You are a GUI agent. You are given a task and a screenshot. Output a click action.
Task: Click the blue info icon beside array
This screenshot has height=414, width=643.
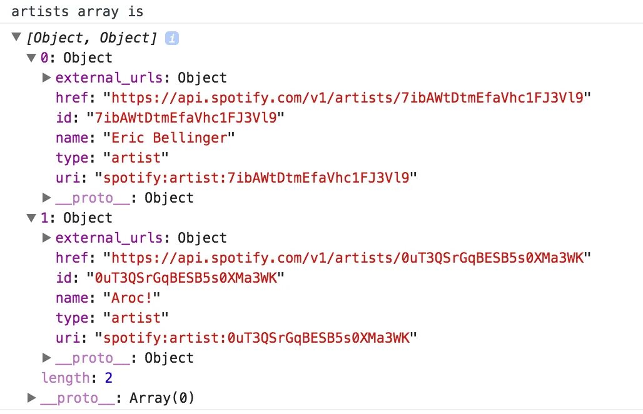pyautogui.click(x=172, y=38)
